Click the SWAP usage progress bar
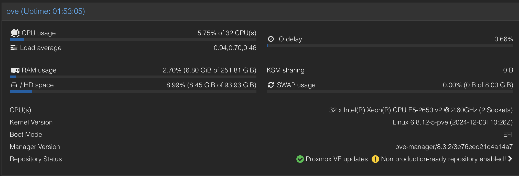This screenshot has width=519, height=176. point(390,92)
